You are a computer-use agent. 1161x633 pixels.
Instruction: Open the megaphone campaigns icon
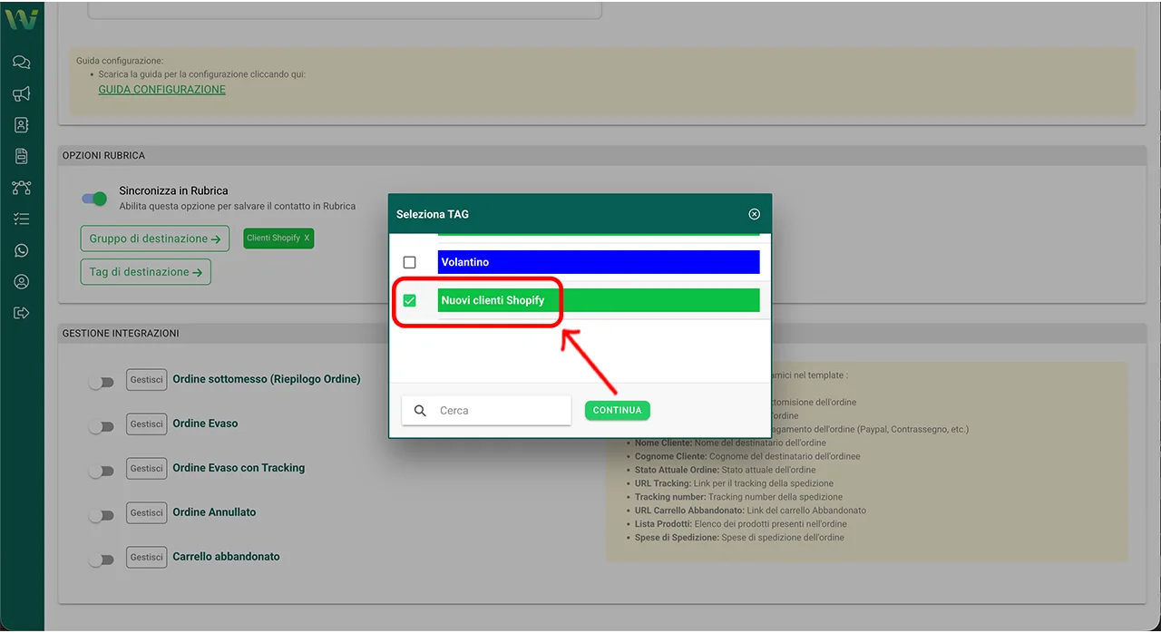(x=22, y=94)
